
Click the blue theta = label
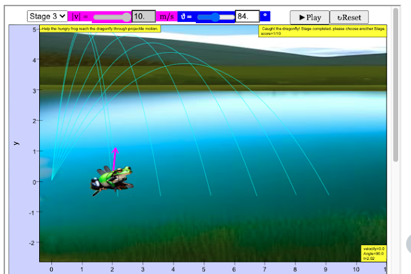click(x=186, y=17)
